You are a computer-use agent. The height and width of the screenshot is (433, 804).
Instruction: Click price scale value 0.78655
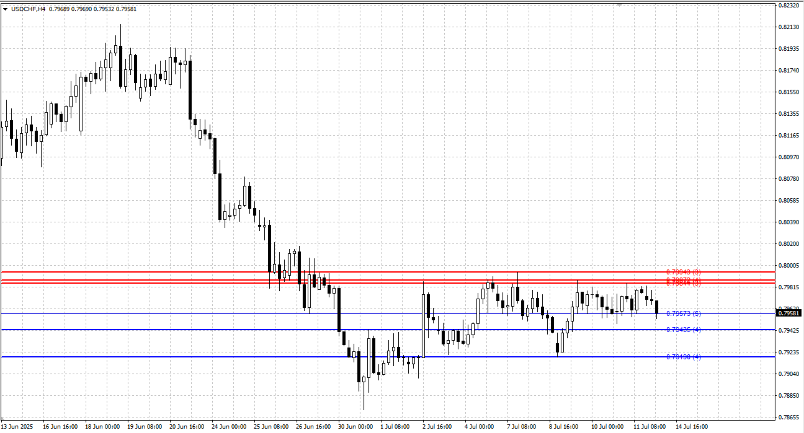click(x=789, y=418)
